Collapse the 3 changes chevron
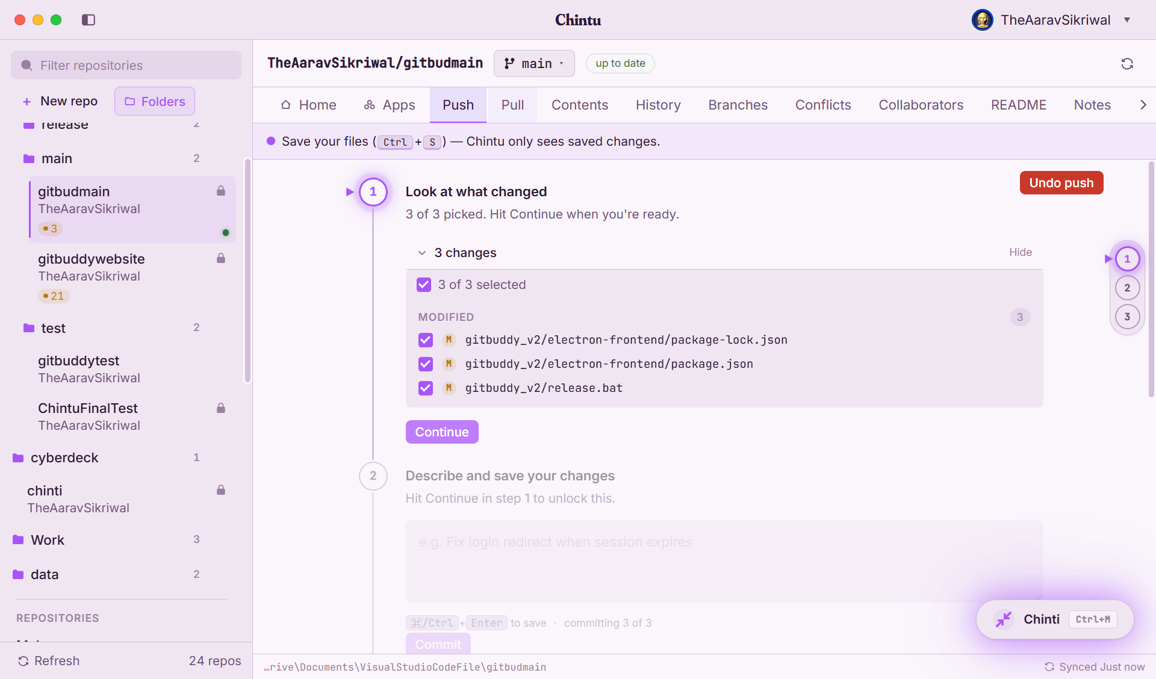Image resolution: width=1156 pixels, height=679 pixels. coord(422,253)
